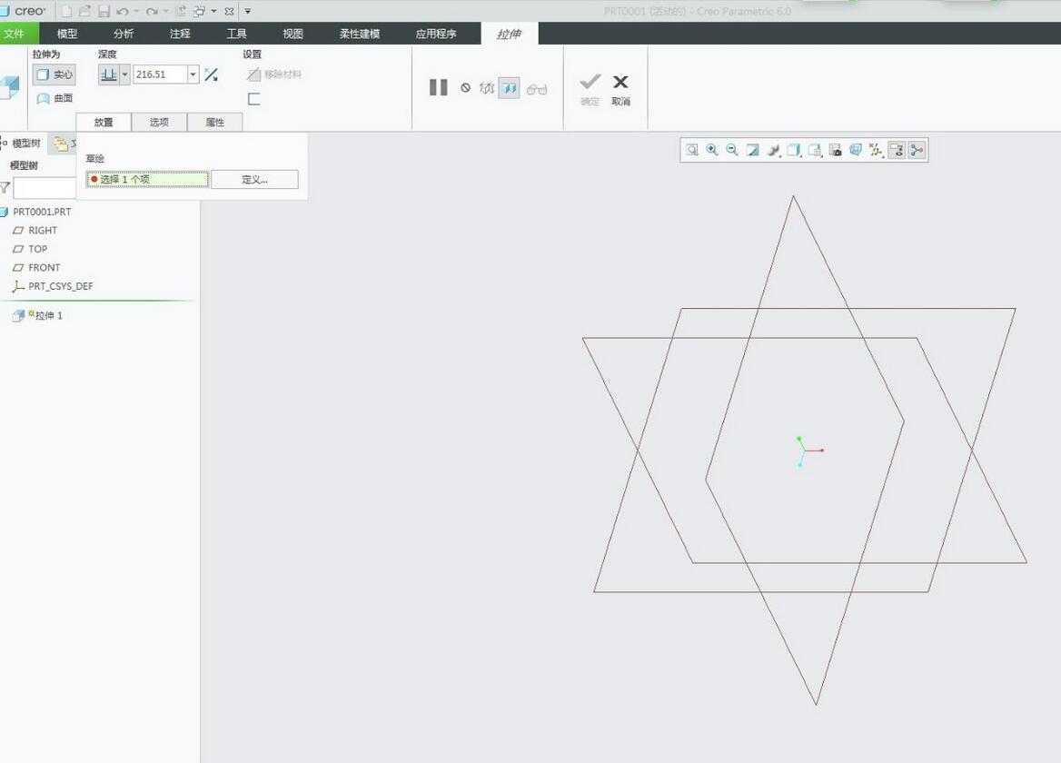The image size is (1061, 763).
Task: Open the Undo history dropdown arrow
Action: [136, 11]
